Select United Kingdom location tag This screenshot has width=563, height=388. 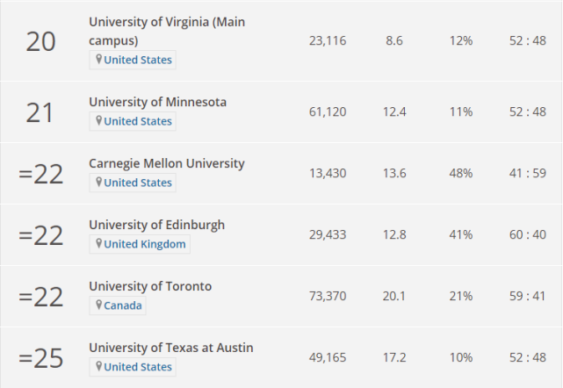pos(144,244)
